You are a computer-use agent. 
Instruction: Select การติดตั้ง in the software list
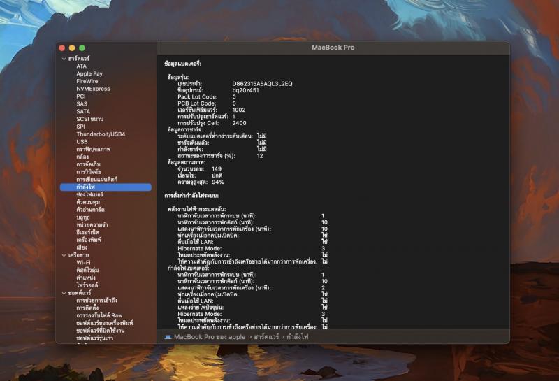[x=87, y=308]
